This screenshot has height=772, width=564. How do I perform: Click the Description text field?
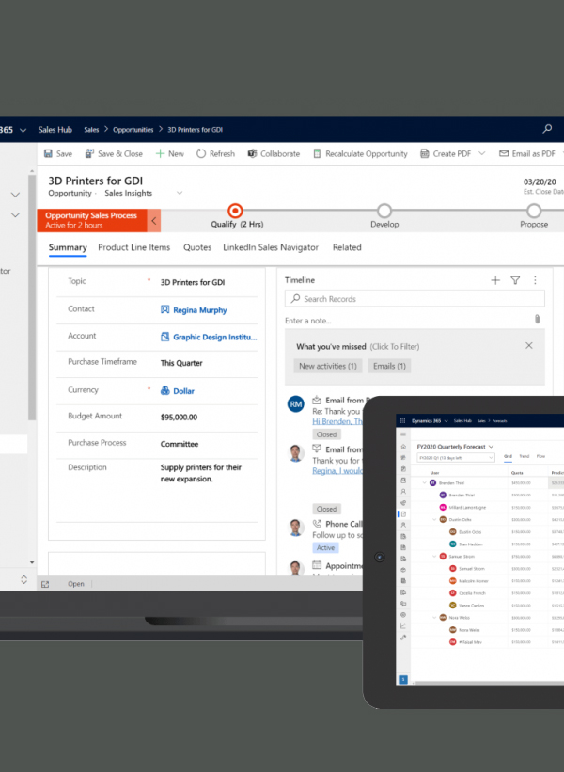201,473
